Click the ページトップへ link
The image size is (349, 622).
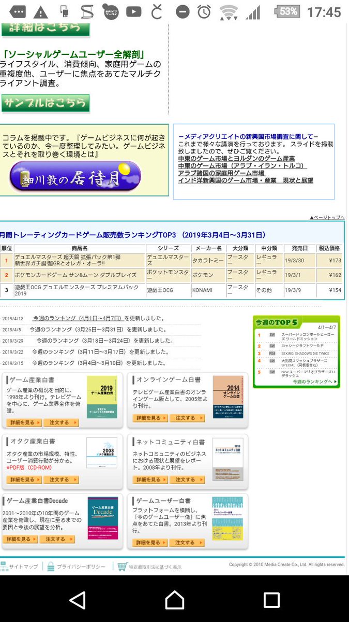point(327,217)
